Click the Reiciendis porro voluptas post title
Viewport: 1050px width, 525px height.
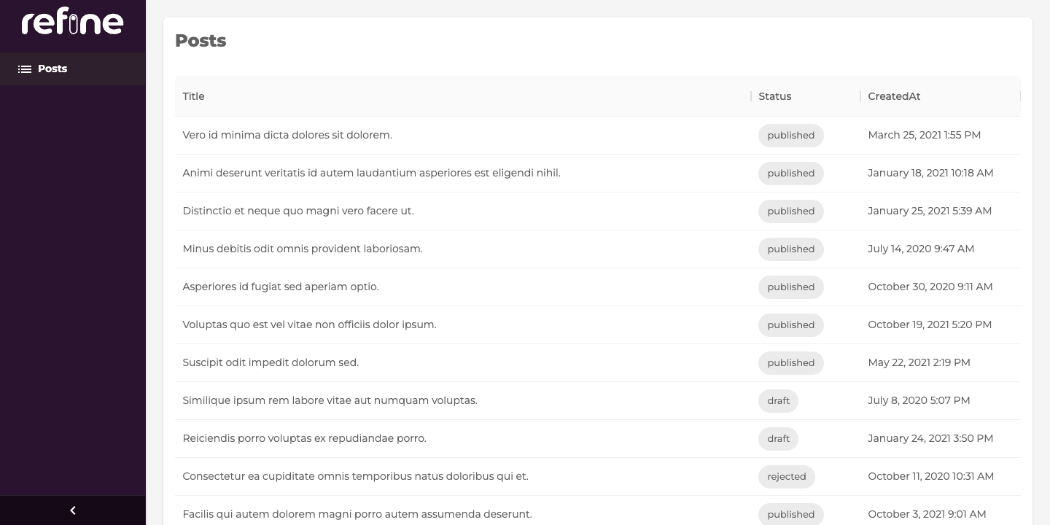[304, 438]
